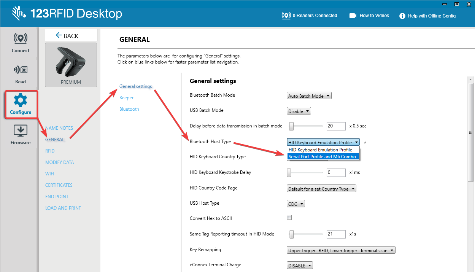Click the batch transmission delay value field
Viewport: 475px width, 272px height.
(336, 126)
